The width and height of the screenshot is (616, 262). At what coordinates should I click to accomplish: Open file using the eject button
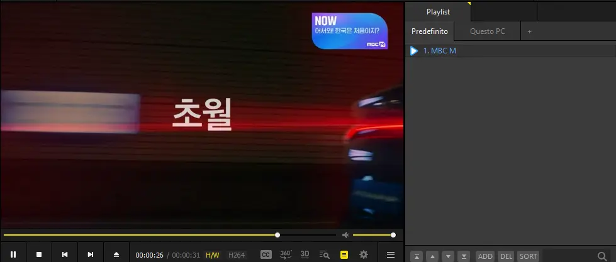tap(116, 254)
